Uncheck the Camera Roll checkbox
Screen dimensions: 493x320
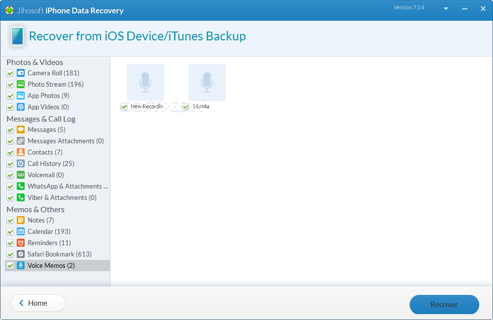pos(10,73)
